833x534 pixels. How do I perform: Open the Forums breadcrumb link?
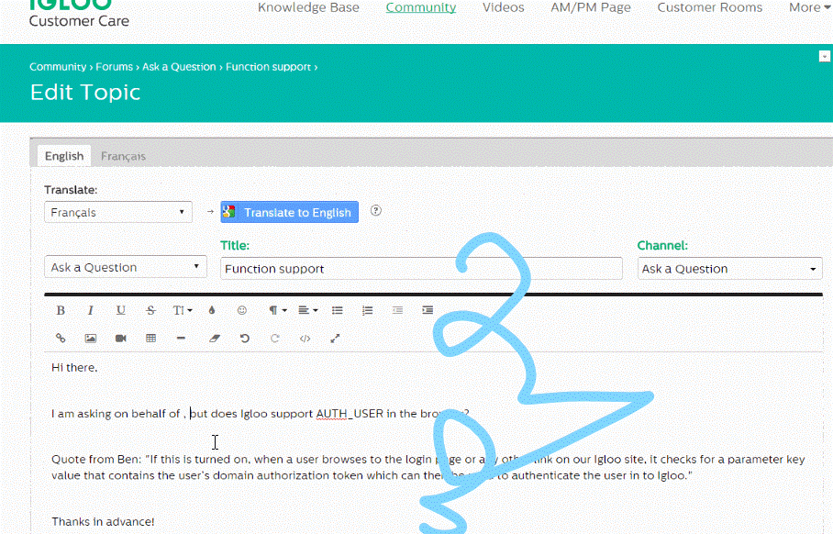click(115, 67)
